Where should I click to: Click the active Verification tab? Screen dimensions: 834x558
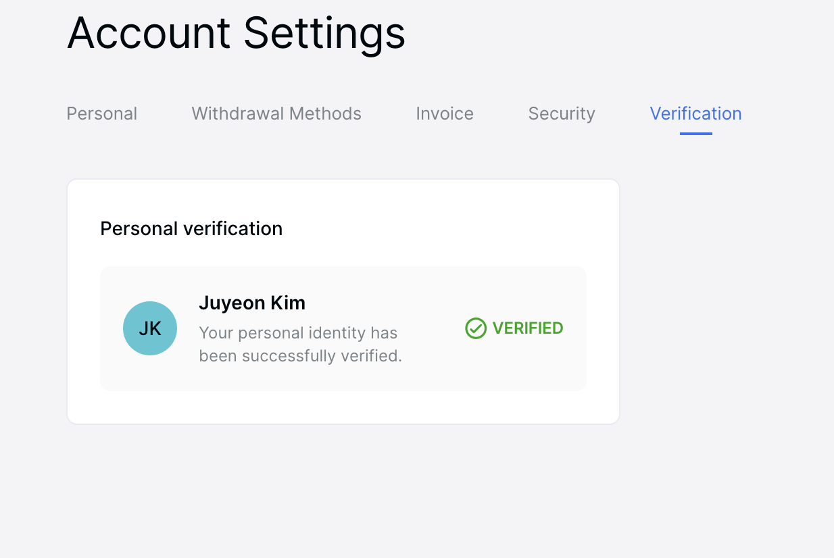coord(696,113)
